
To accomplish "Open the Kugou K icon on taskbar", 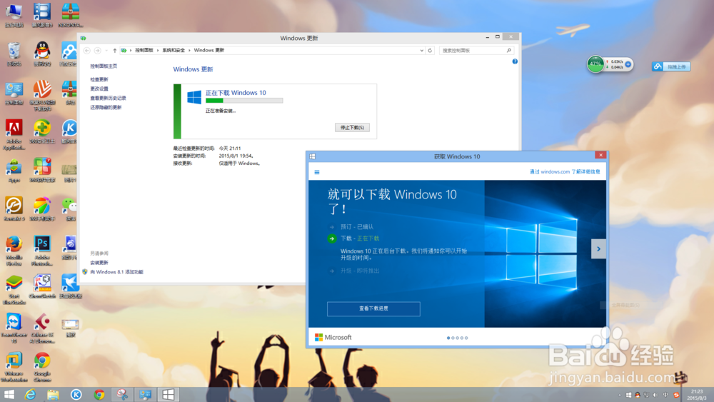I will click(x=76, y=394).
